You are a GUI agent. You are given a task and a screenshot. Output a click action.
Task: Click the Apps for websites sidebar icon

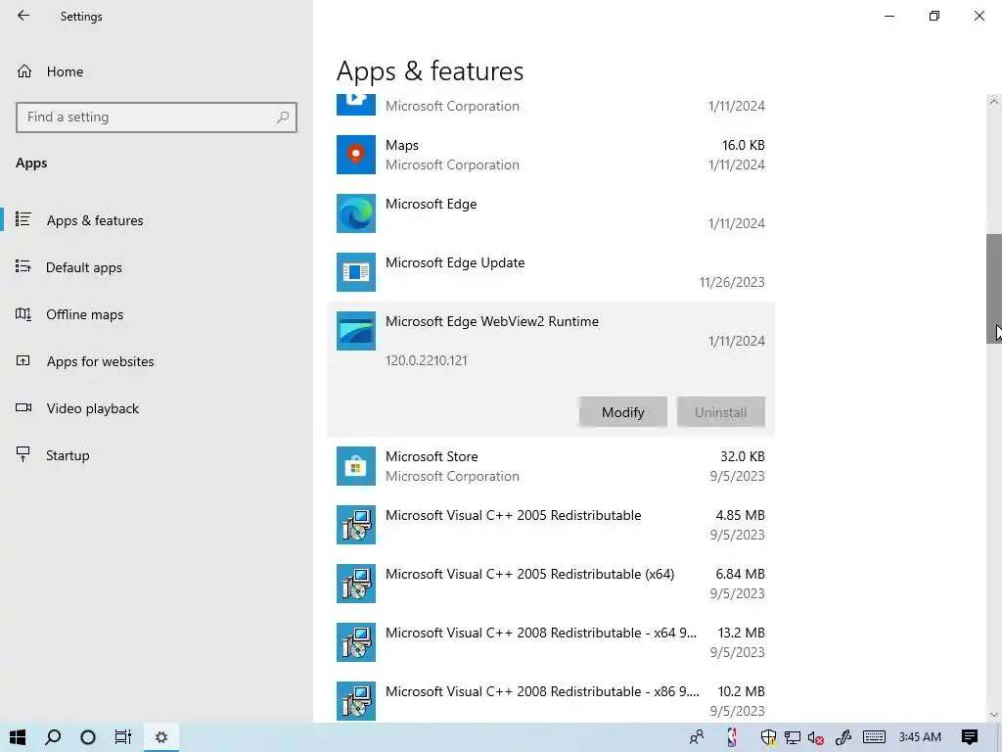click(23, 360)
